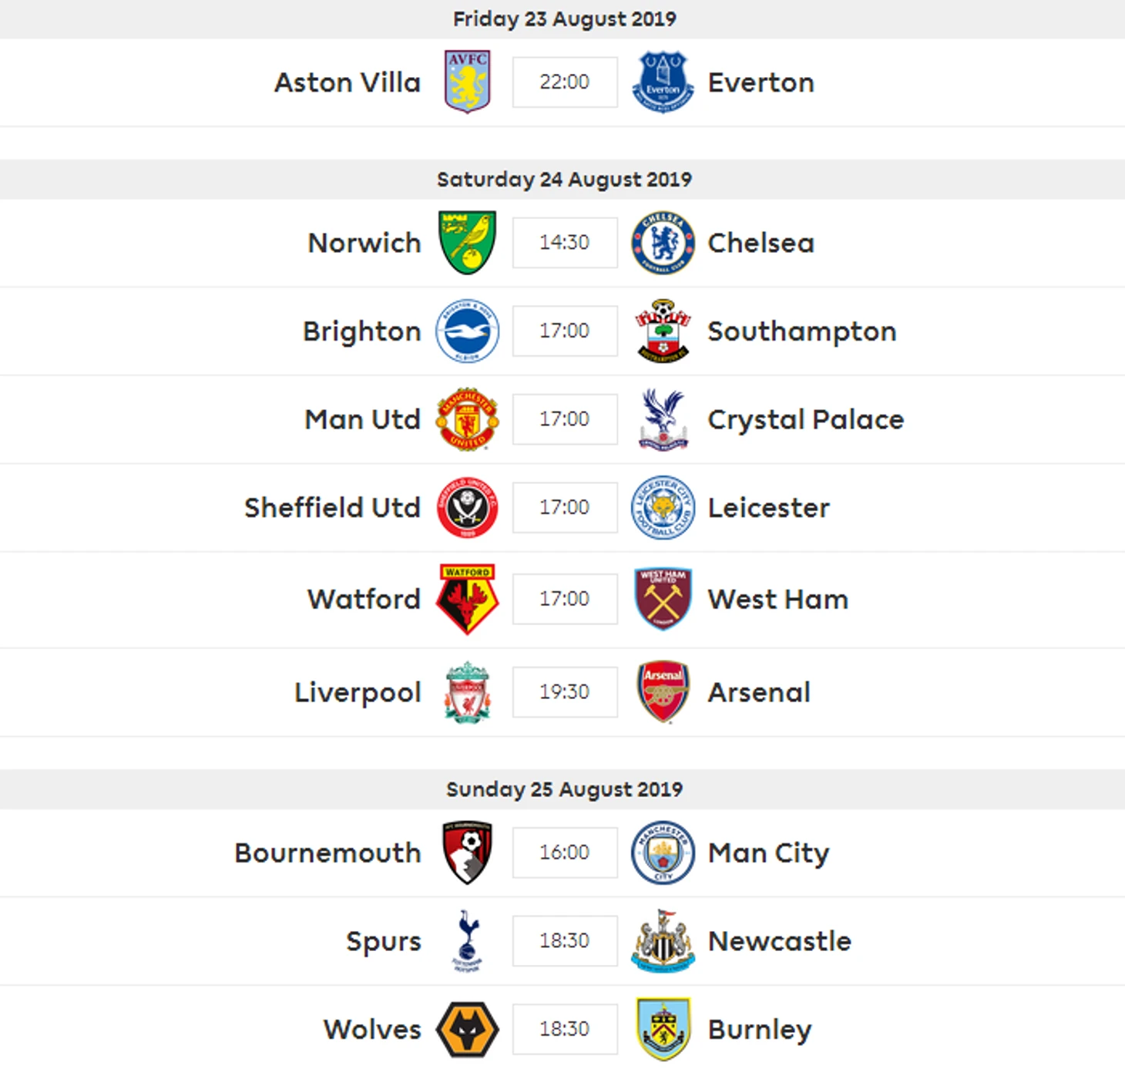Click the Everton club crest

coord(663,82)
